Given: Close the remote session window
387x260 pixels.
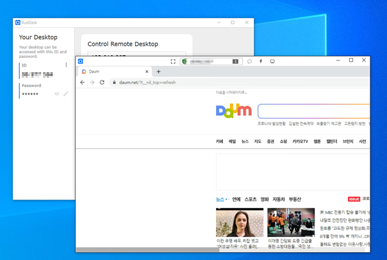Looking at the screenshot, I should click(x=364, y=60).
